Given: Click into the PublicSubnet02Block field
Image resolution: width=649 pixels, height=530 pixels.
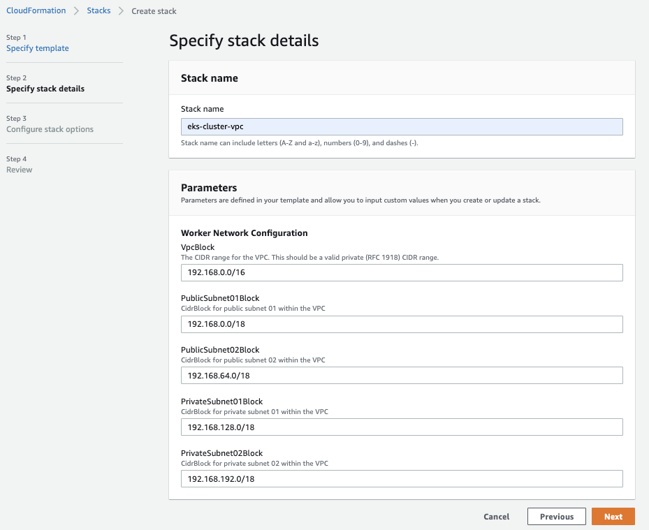Looking at the screenshot, I should (x=402, y=376).
